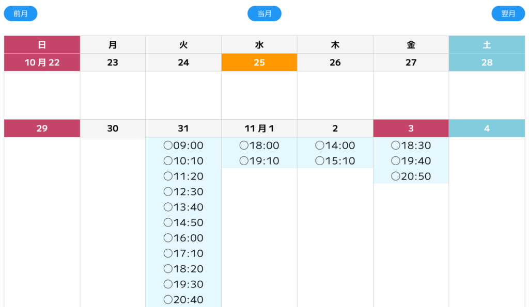Pick the 14:00 slot on Thursday
The height and width of the screenshot is (307, 529).
(x=335, y=146)
